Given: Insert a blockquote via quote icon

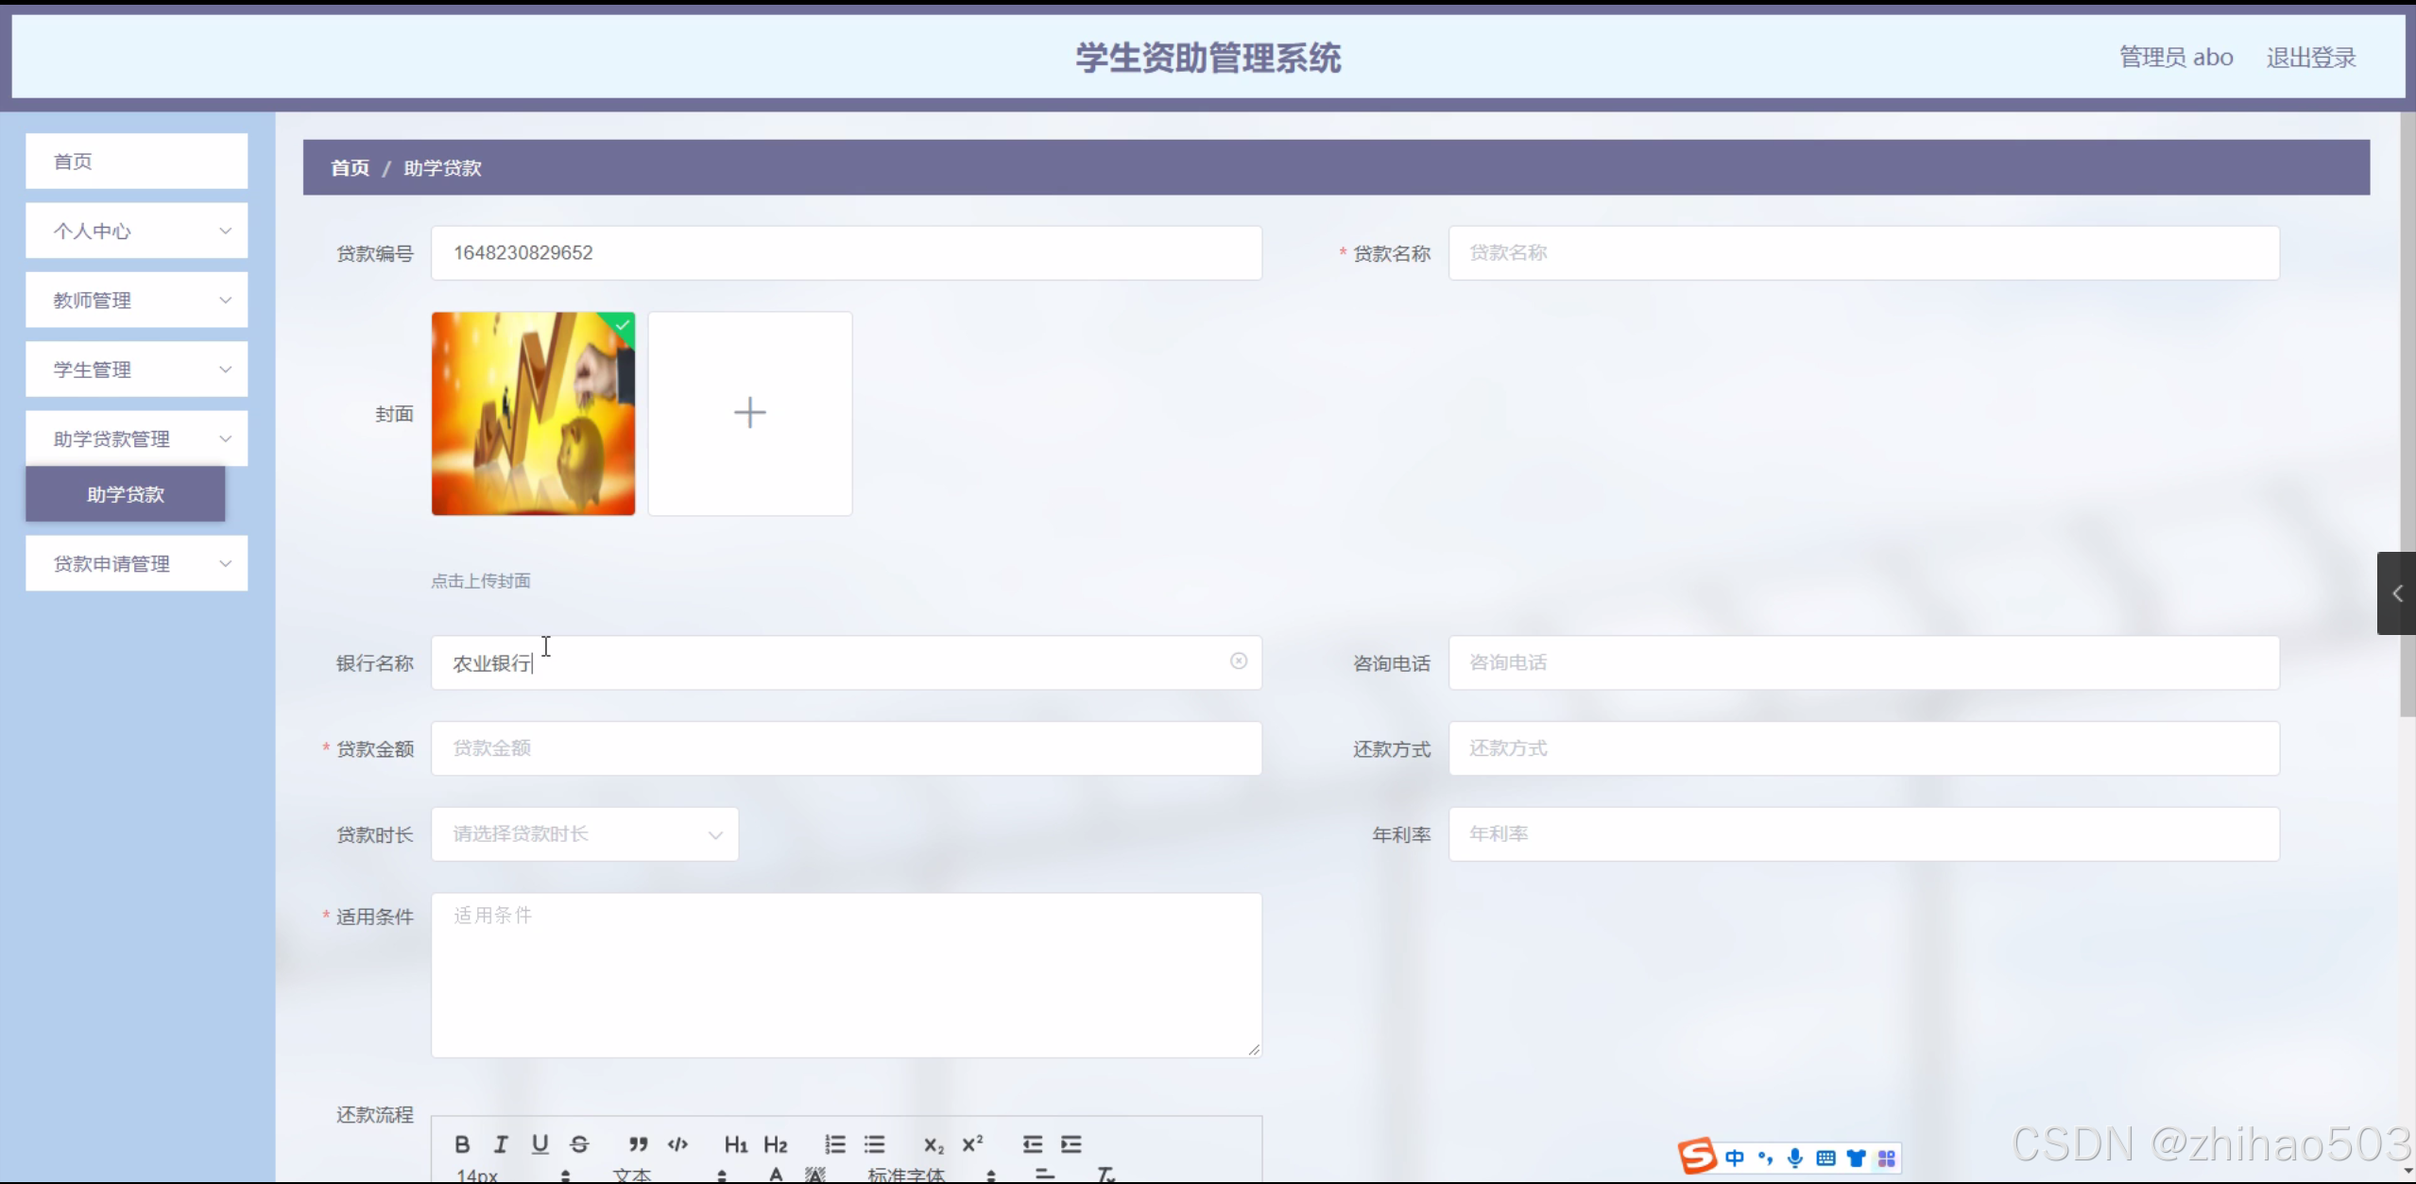Looking at the screenshot, I should point(638,1144).
